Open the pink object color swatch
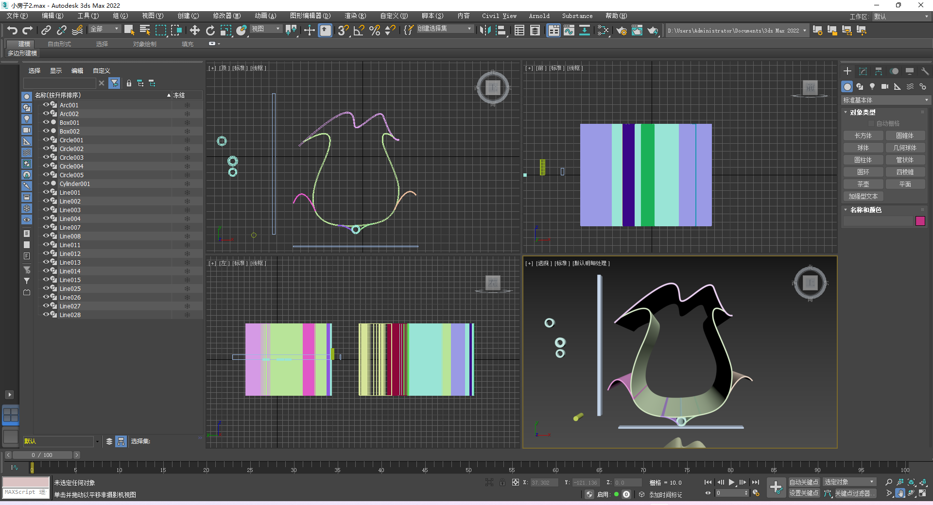Screen dimensions: 933x505 click(x=920, y=221)
